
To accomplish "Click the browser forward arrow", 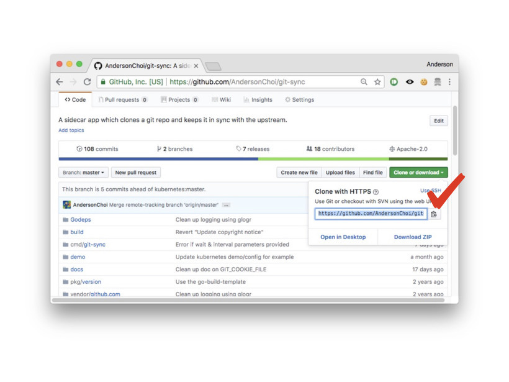I will [x=73, y=82].
